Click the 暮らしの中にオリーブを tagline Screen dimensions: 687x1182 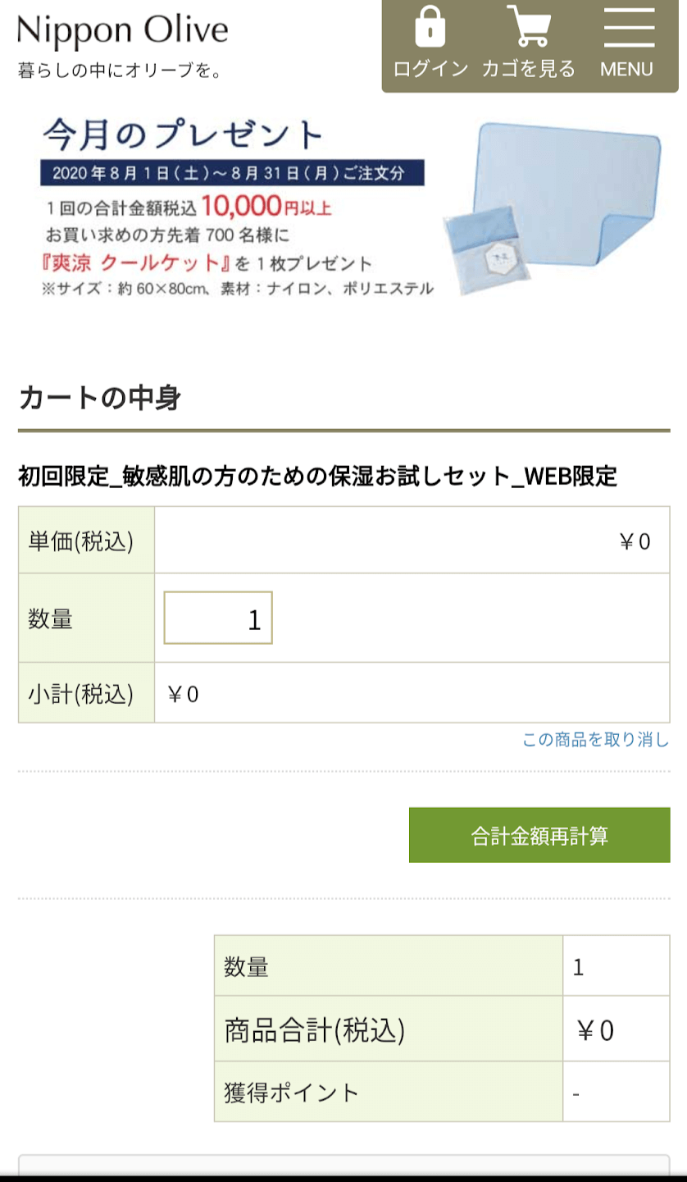[120, 71]
